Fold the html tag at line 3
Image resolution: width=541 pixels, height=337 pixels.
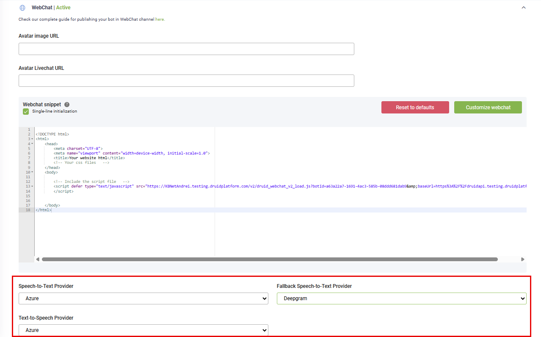[x=32, y=139]
